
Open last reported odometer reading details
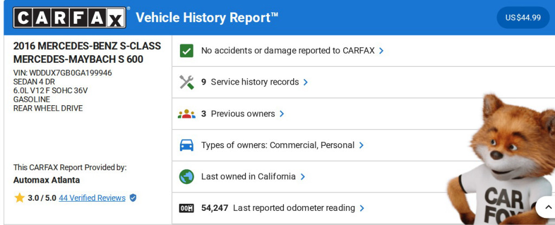pyautogui.click(x=362, y=208)
